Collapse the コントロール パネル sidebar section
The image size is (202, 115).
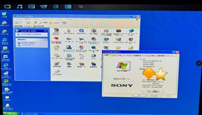45,31
